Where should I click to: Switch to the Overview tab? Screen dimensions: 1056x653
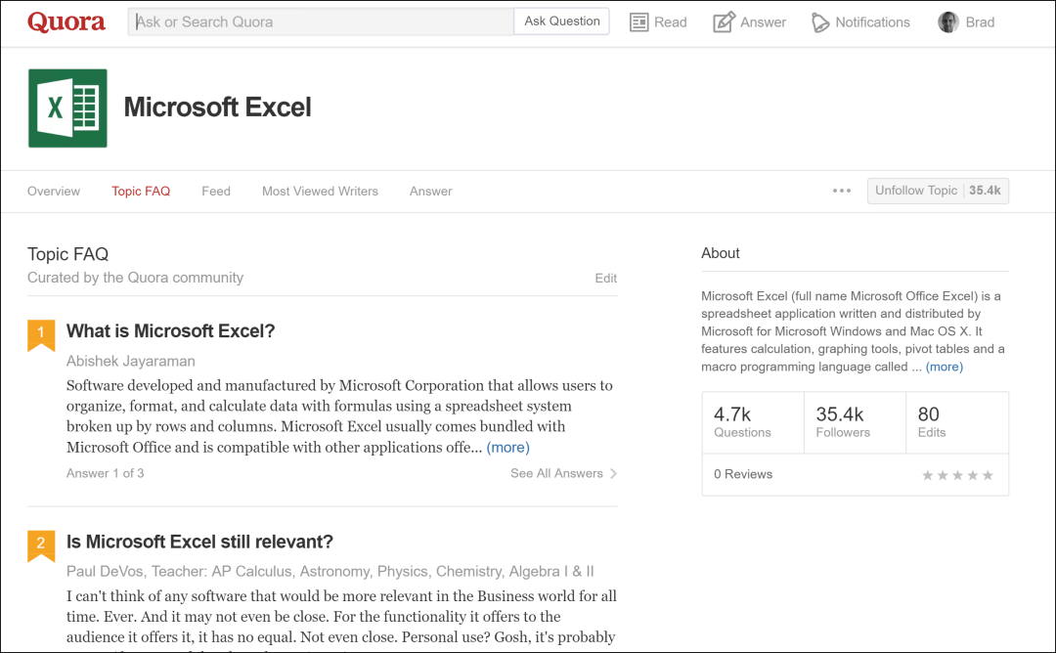point(54,192)
